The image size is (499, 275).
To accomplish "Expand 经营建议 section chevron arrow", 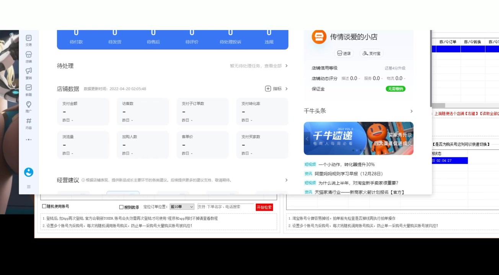I will pos(286,180).
